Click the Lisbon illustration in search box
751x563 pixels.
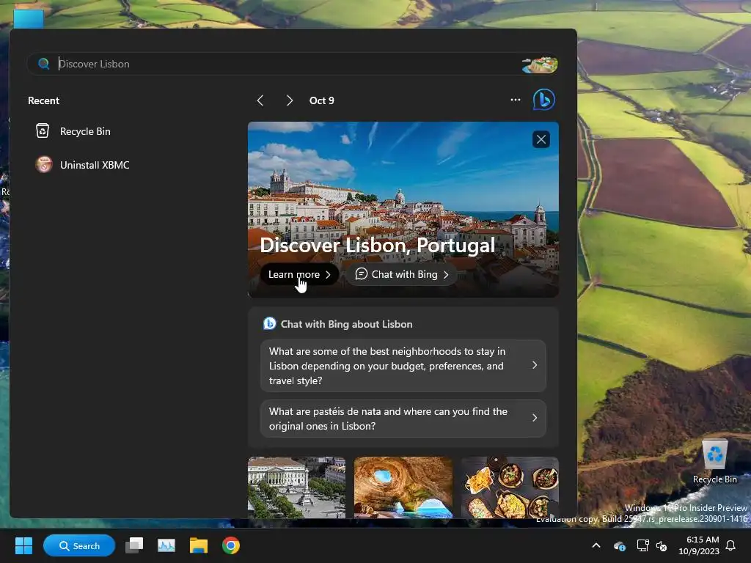[540, 65]
